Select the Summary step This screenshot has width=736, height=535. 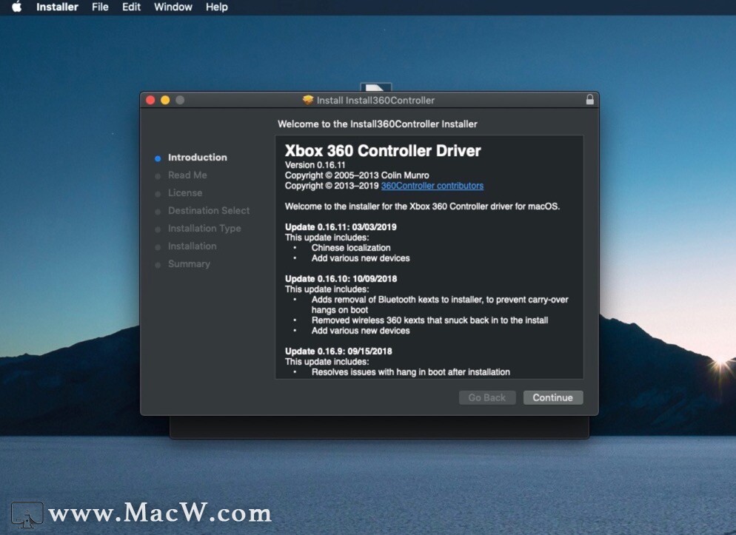coord(189,264)
